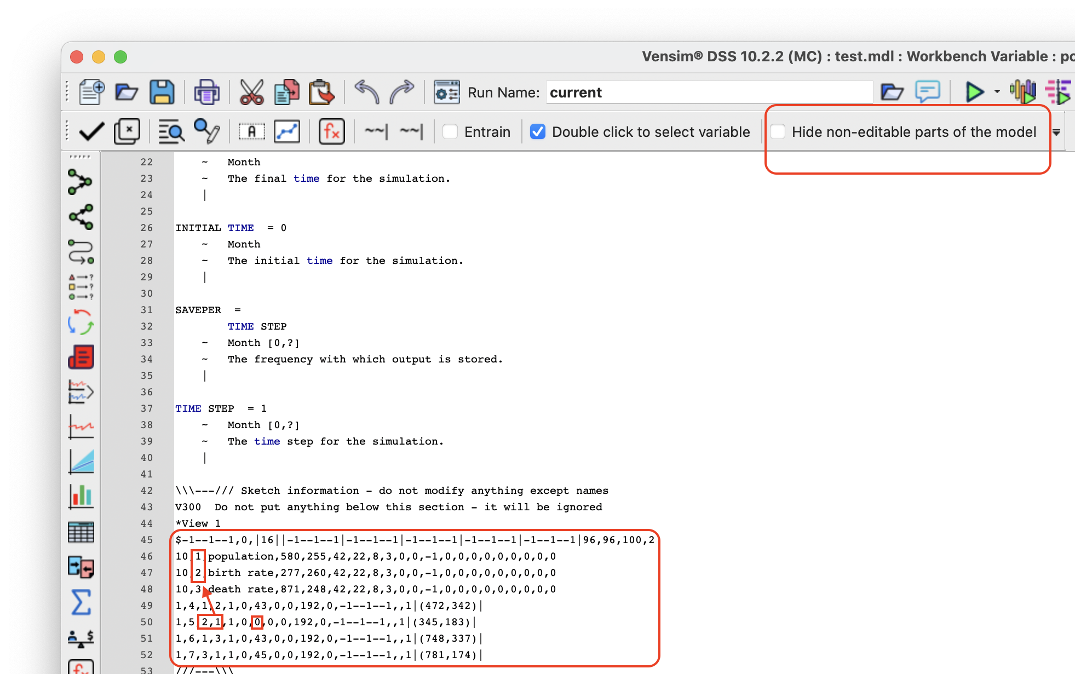Cut selection with the scissors icon

click(x=251, y=92)
